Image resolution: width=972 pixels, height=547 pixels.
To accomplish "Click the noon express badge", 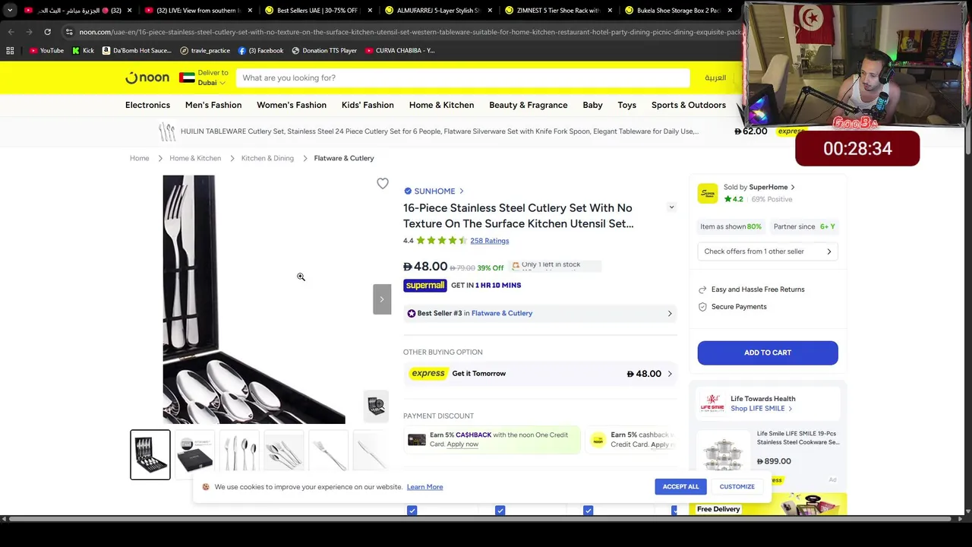I will [428, 373].
